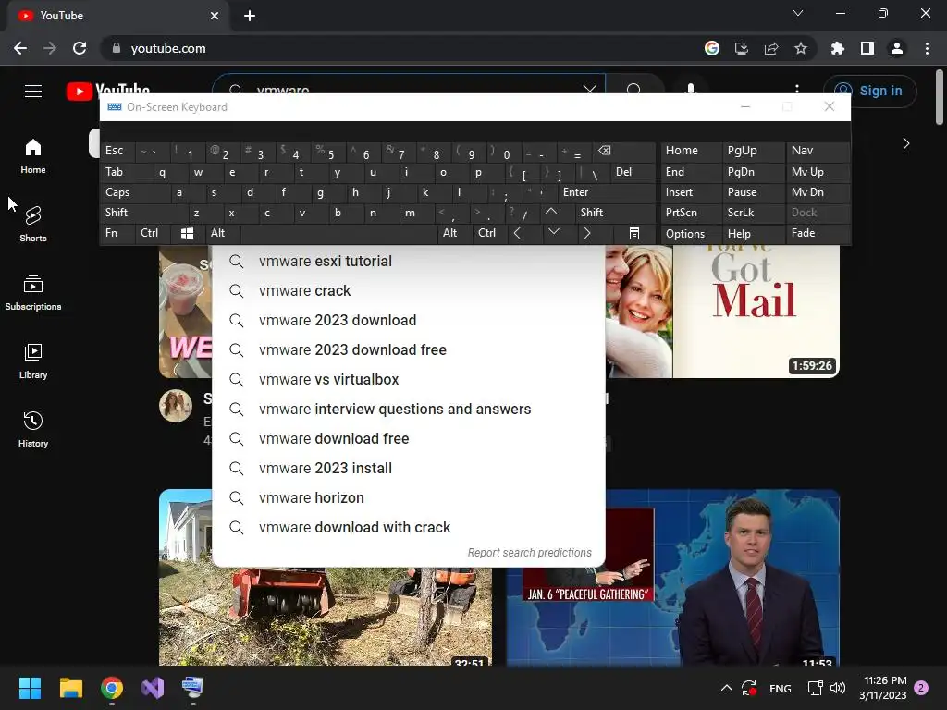Toggle left Shift key on On-Screen Keyboard
Image resolution: width=947 pixels, height=710 pixels.
(143, 213)
